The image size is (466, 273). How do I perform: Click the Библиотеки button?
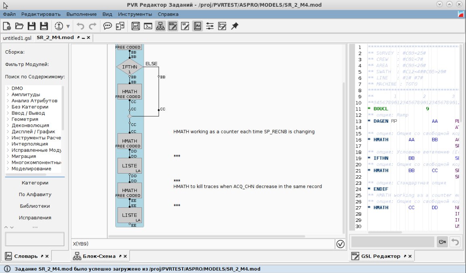click(35, 206)
